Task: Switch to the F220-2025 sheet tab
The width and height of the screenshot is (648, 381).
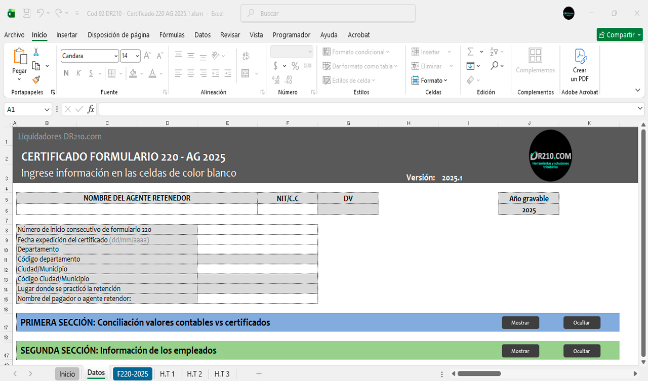Action: [x=132, y=374]
